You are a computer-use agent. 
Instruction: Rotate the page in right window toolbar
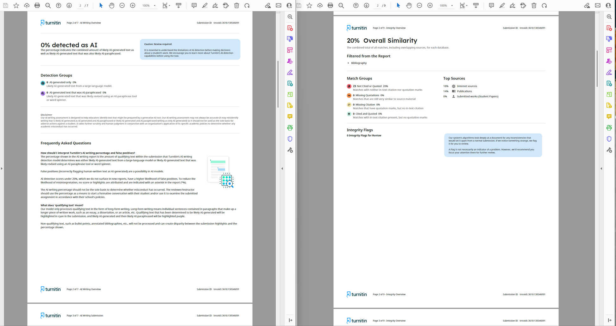click(x=544, y=5)
